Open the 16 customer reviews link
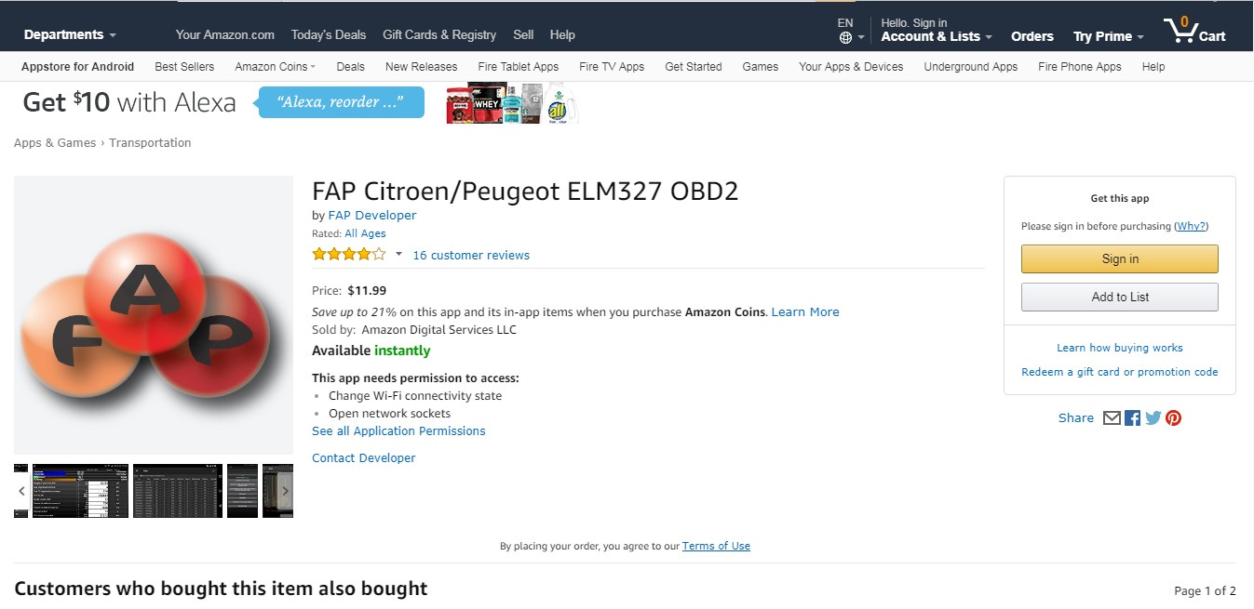 [471, 256]
